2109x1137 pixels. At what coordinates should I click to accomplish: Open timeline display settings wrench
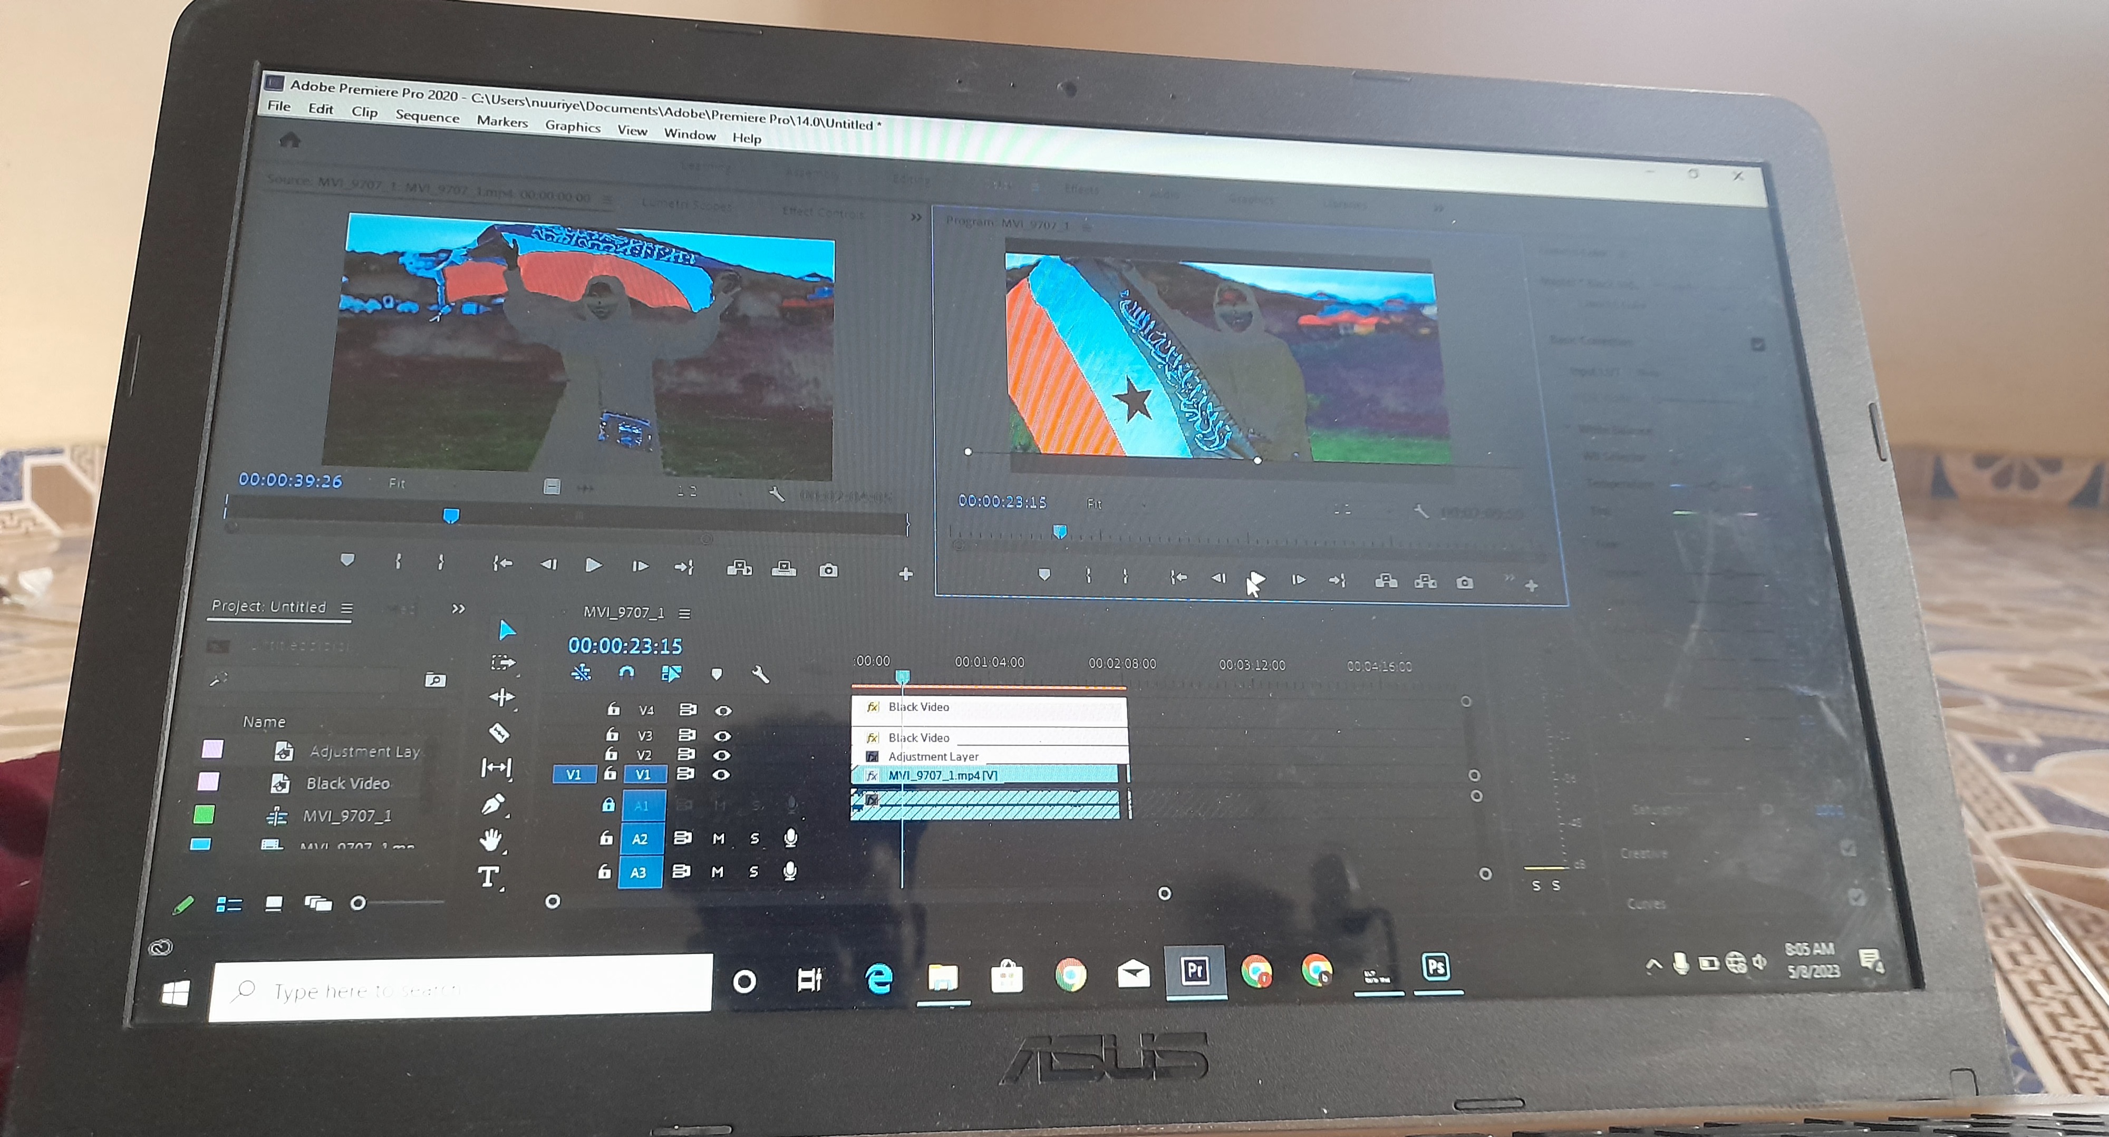[x=760, y=675]
